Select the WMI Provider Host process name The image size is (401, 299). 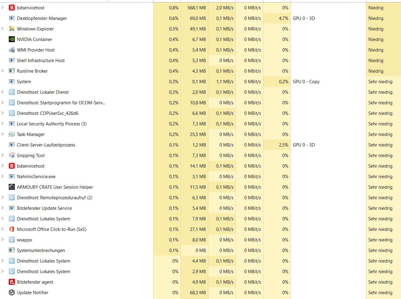[x=36, y=50]
